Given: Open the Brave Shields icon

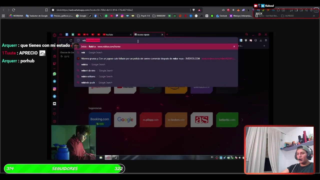Looking at the screenshot, I should click(193, 10).
